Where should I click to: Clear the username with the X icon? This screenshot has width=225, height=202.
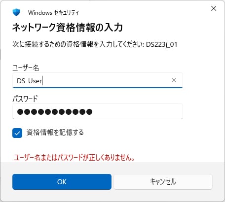(174, 80)
